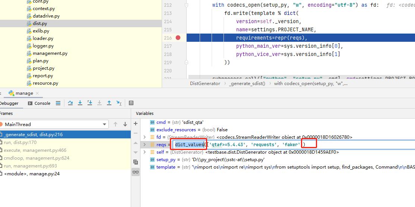Select frame cmdloop, management.py:624

(x=65, y=158)
